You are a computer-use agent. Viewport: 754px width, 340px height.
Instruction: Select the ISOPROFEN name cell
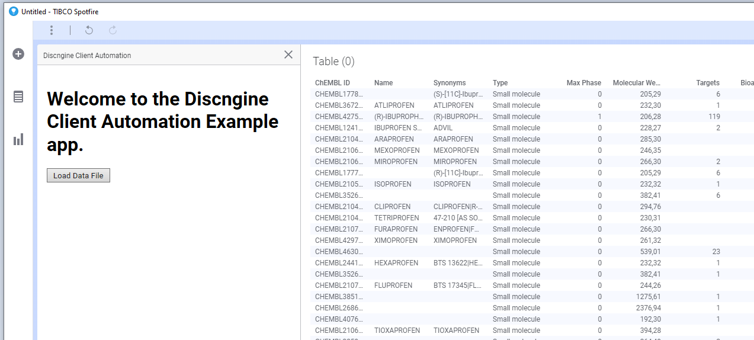pyautogui.click(x=393, y=184)
